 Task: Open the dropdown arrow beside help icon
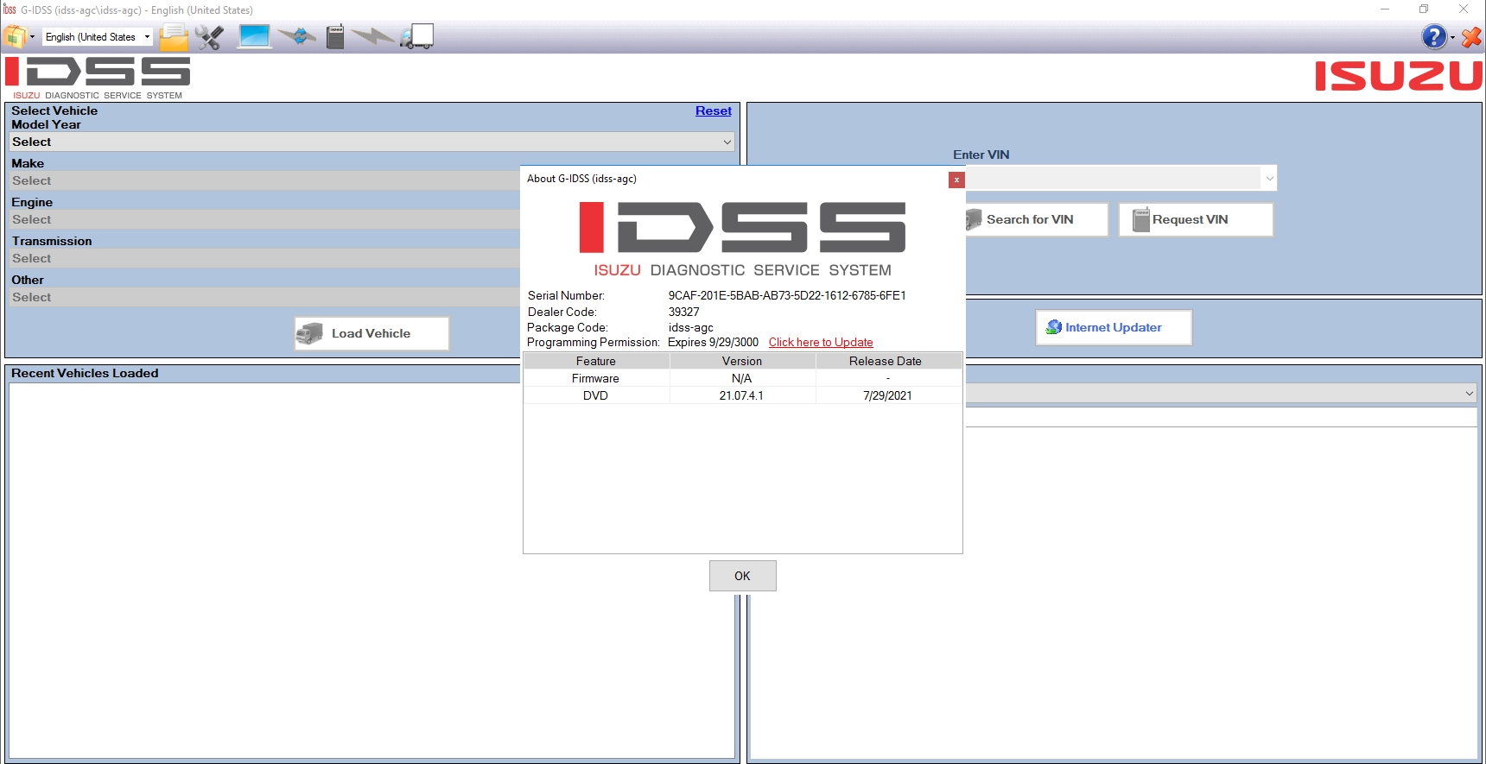pos(1452,37)
